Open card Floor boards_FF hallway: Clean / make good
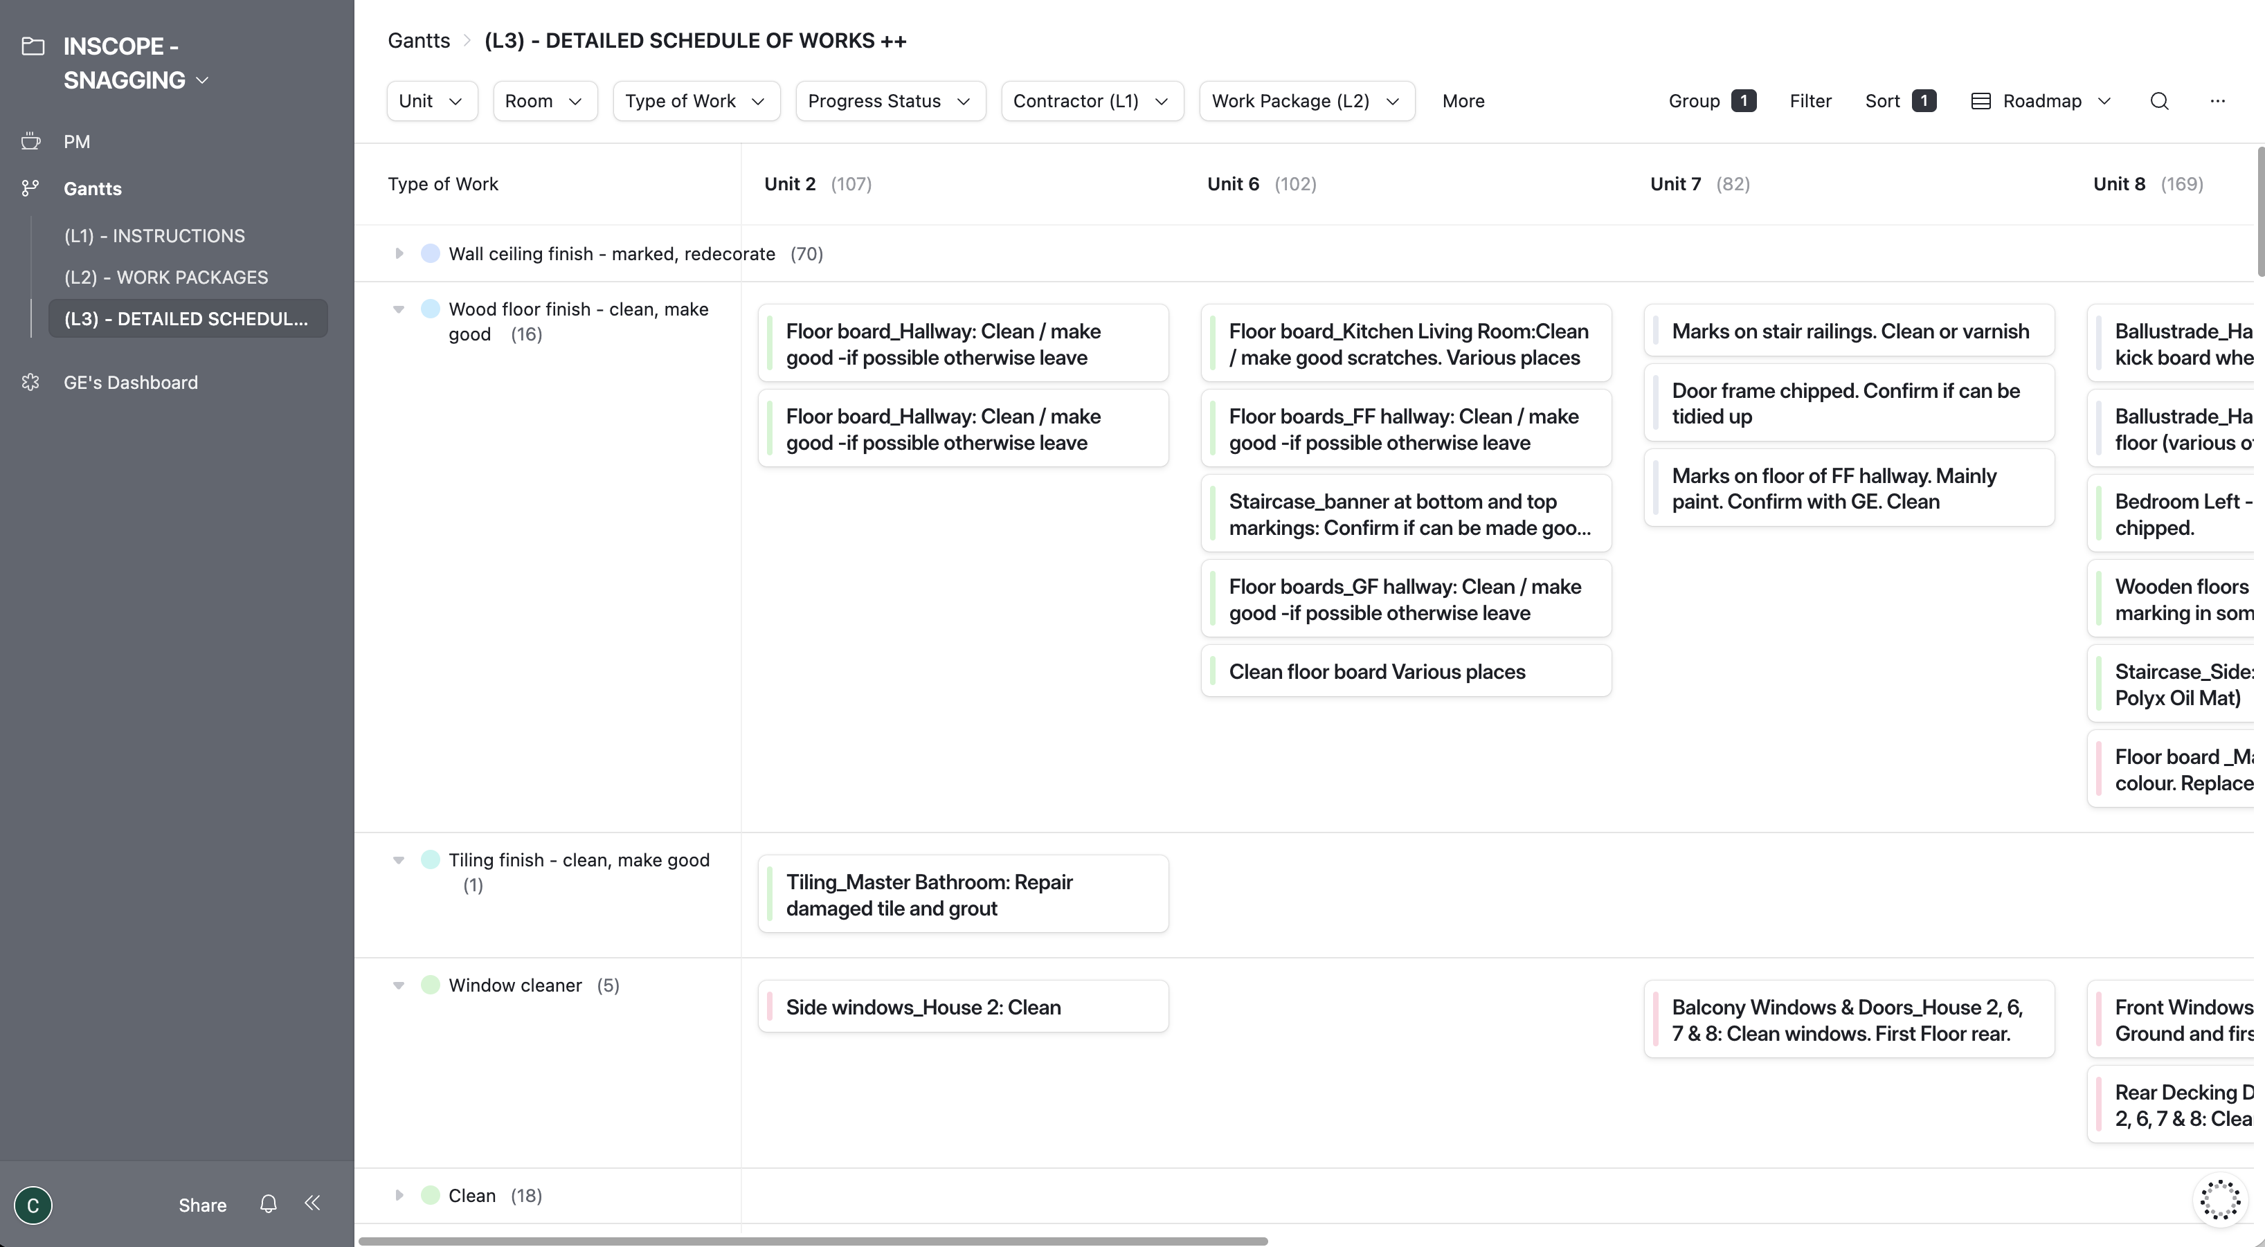 click(x=1406, y=429)
